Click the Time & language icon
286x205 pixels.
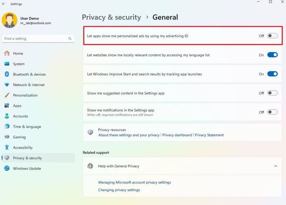pyautogui.click(x=7, y=127)
